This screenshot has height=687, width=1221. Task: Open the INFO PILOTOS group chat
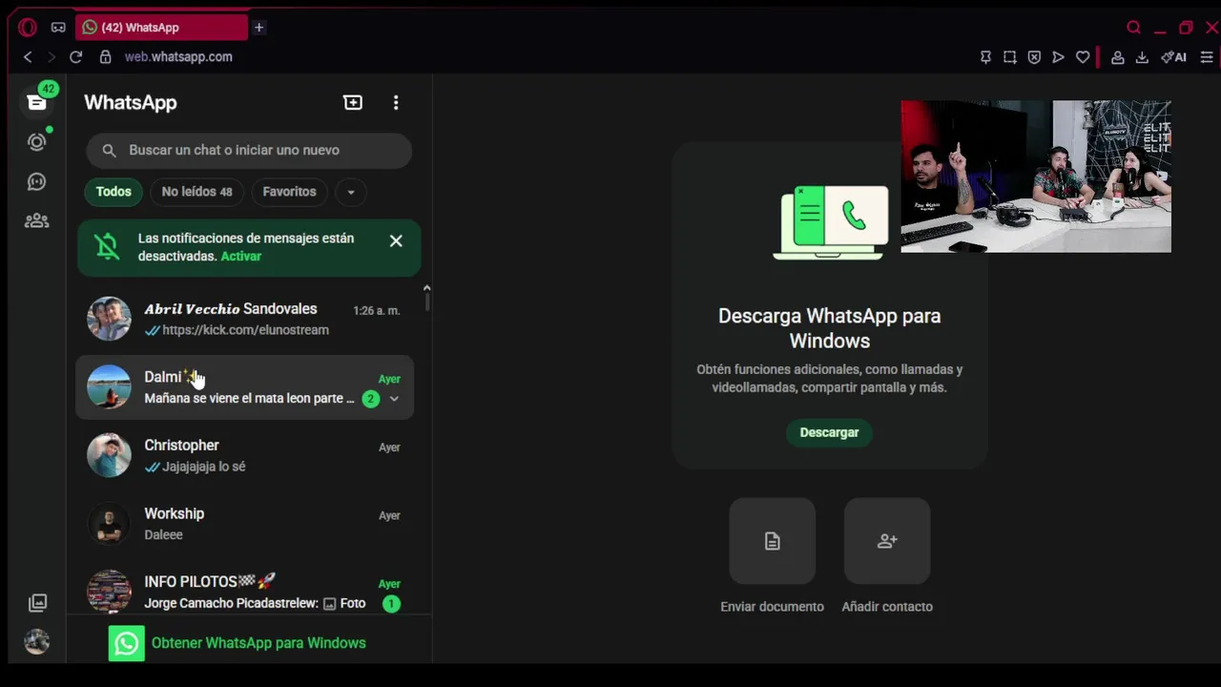[x=244, y=592]
